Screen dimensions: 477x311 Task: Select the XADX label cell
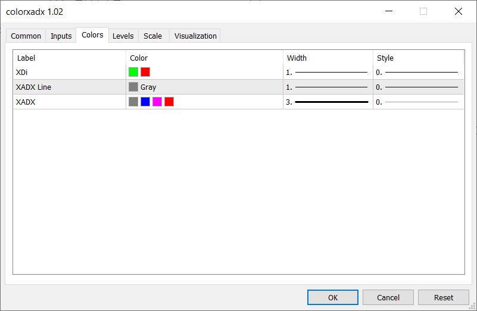pyautogui.click(x=70, y=102)
